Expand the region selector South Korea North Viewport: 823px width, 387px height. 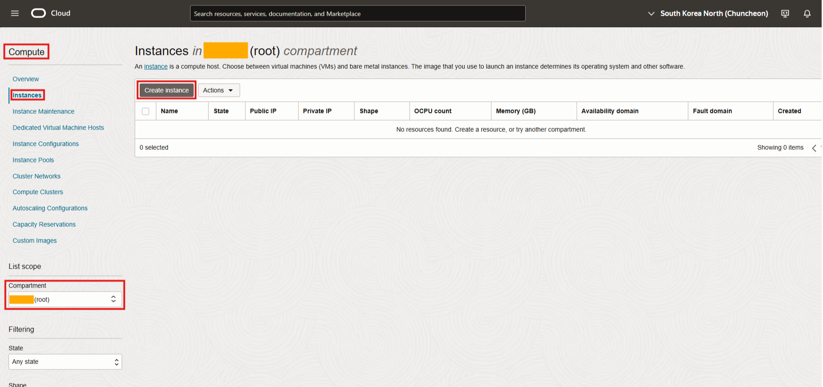[708, 13]
